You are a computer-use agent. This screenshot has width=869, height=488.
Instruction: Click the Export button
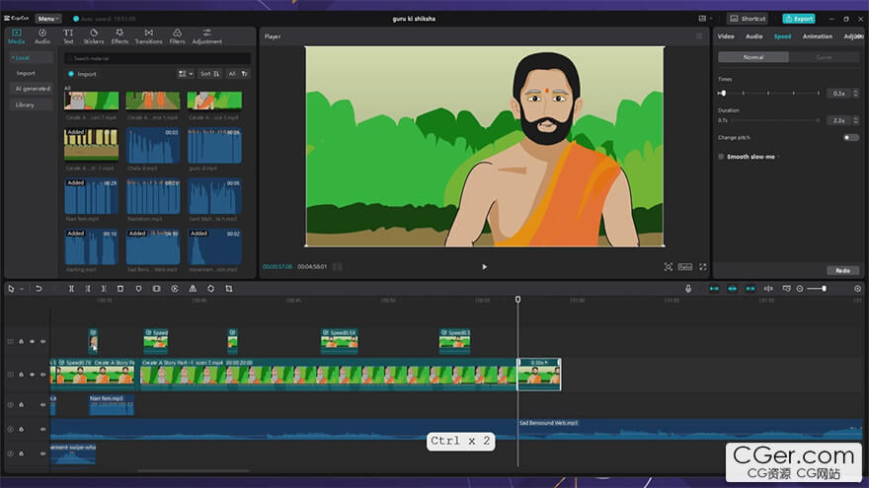point(798,18)
